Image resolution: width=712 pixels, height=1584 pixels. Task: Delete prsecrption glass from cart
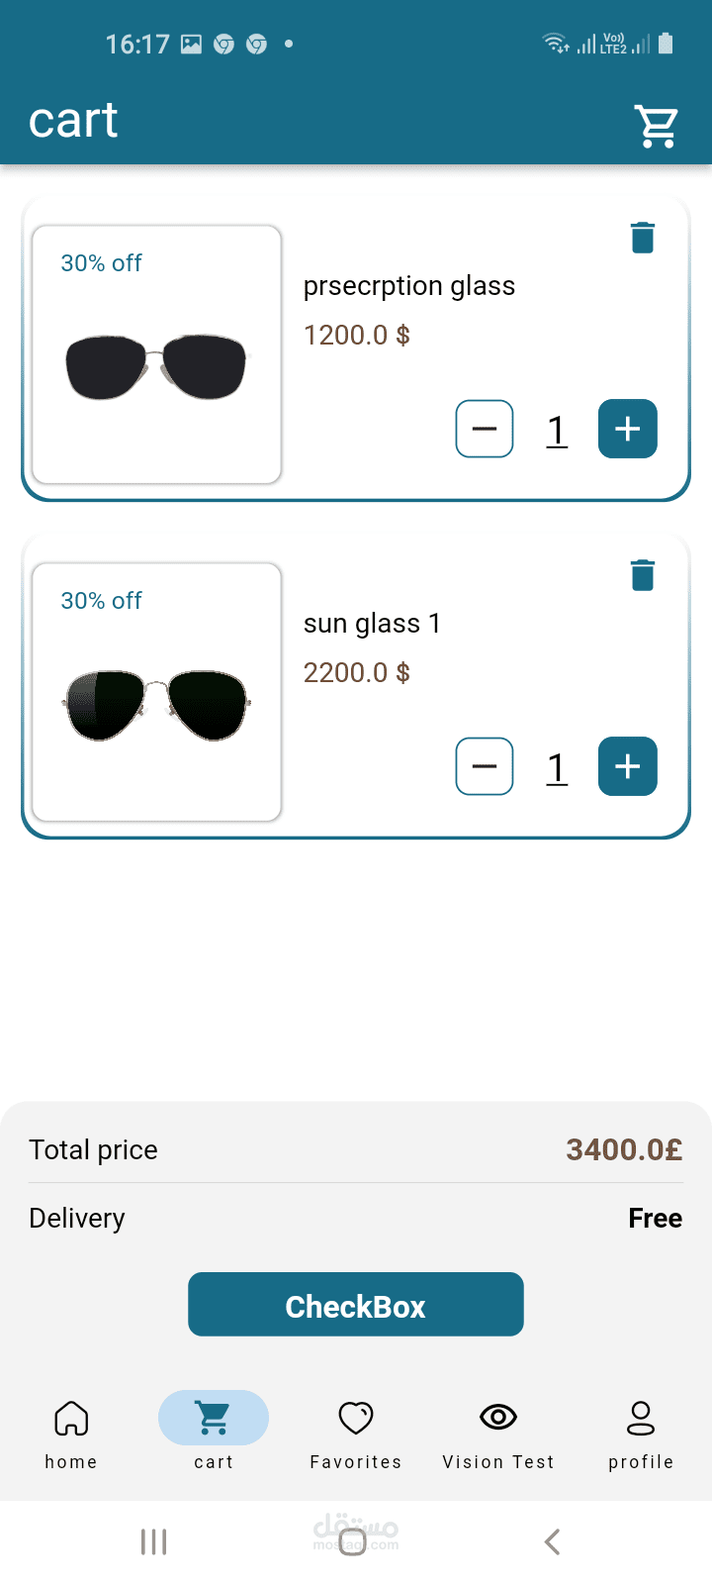[x=643, y=238]
